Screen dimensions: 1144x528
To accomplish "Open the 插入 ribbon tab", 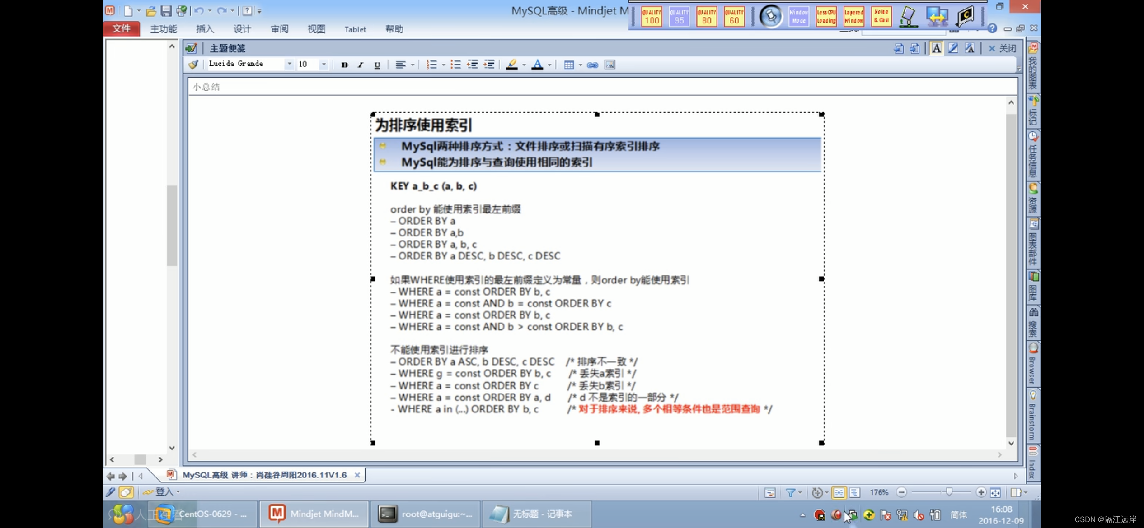I will 205,29.
